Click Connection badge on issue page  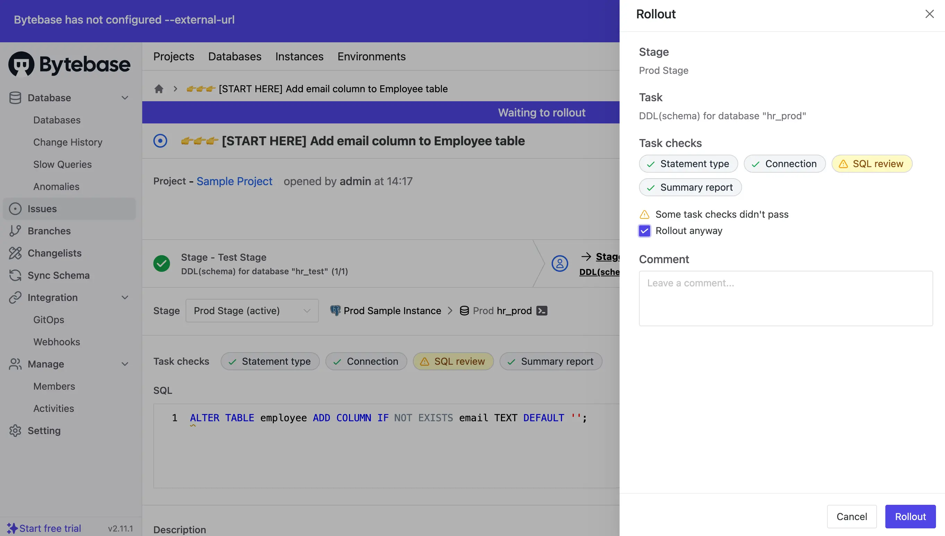click(x=366, y=362)
